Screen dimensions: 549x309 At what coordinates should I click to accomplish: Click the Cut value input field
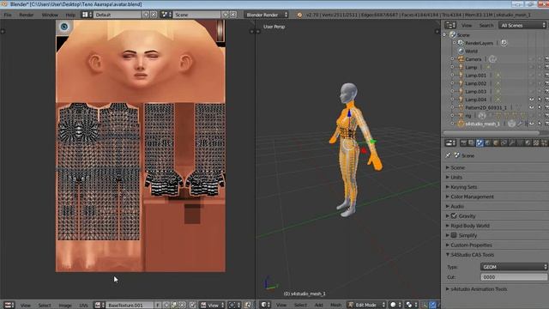[x=514, y=277]
